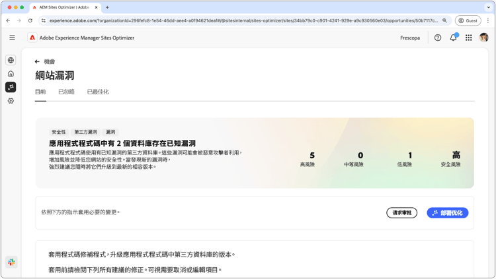This screenshot has width=496, height=279.
Task: Click the 漏洞 tag
Action: (110, 132)
